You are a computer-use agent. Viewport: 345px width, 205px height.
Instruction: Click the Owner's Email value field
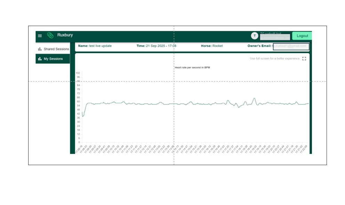coord(291,46)
